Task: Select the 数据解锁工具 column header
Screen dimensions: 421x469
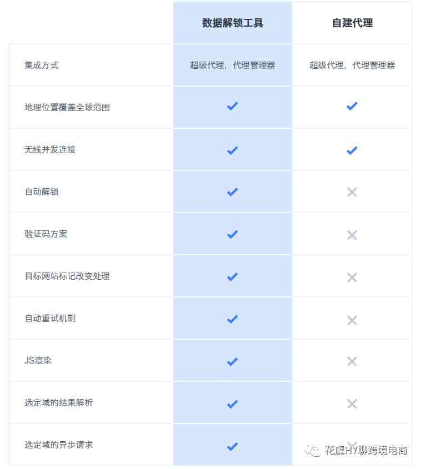Action: [x=233, y=23]
